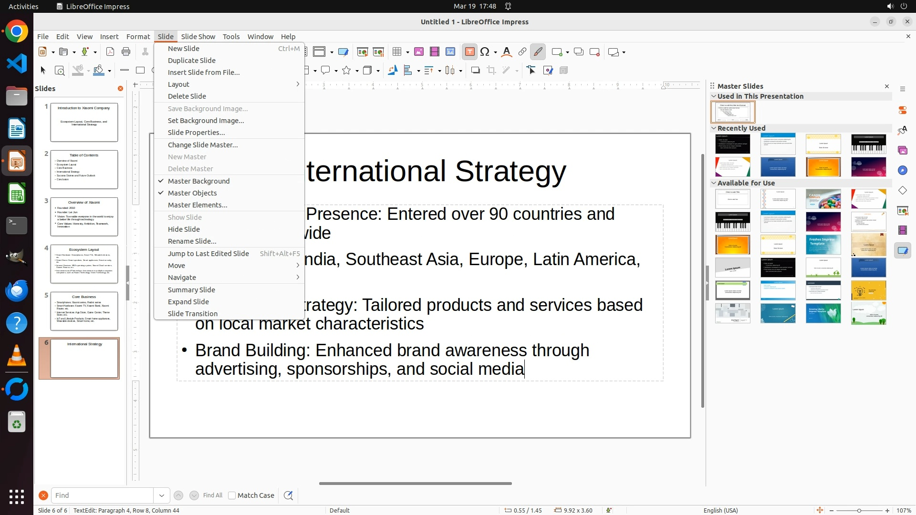Toggle Master Objects menu checkmark
916x515 pixels.
pyautogui.click(x=192, y=193)
